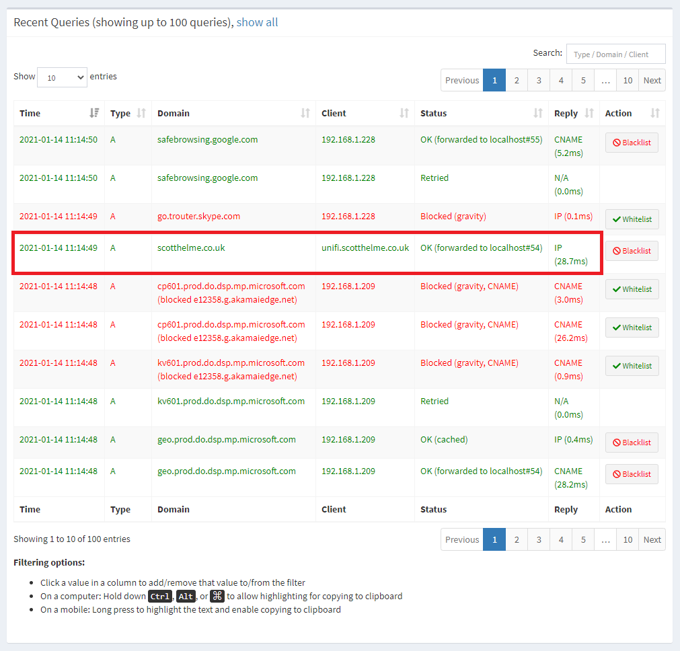The image size is (680, 651).
Task: Click unifi.scotthelme.co.uk client value
Action: click(x=365, y=248)
